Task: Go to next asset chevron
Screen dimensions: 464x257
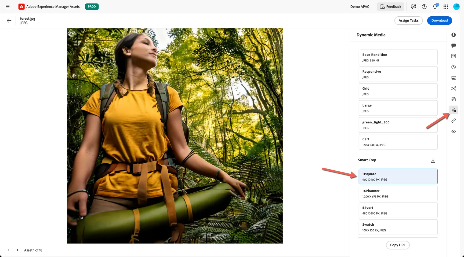Action: (x=17, y=250)
